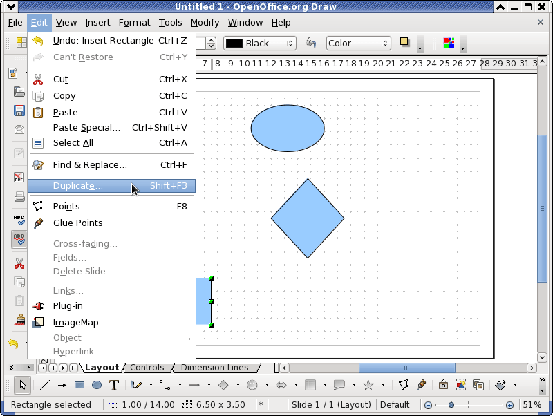
Task: Switch to the Dimension Lines tab
Action: click(215, 368)
